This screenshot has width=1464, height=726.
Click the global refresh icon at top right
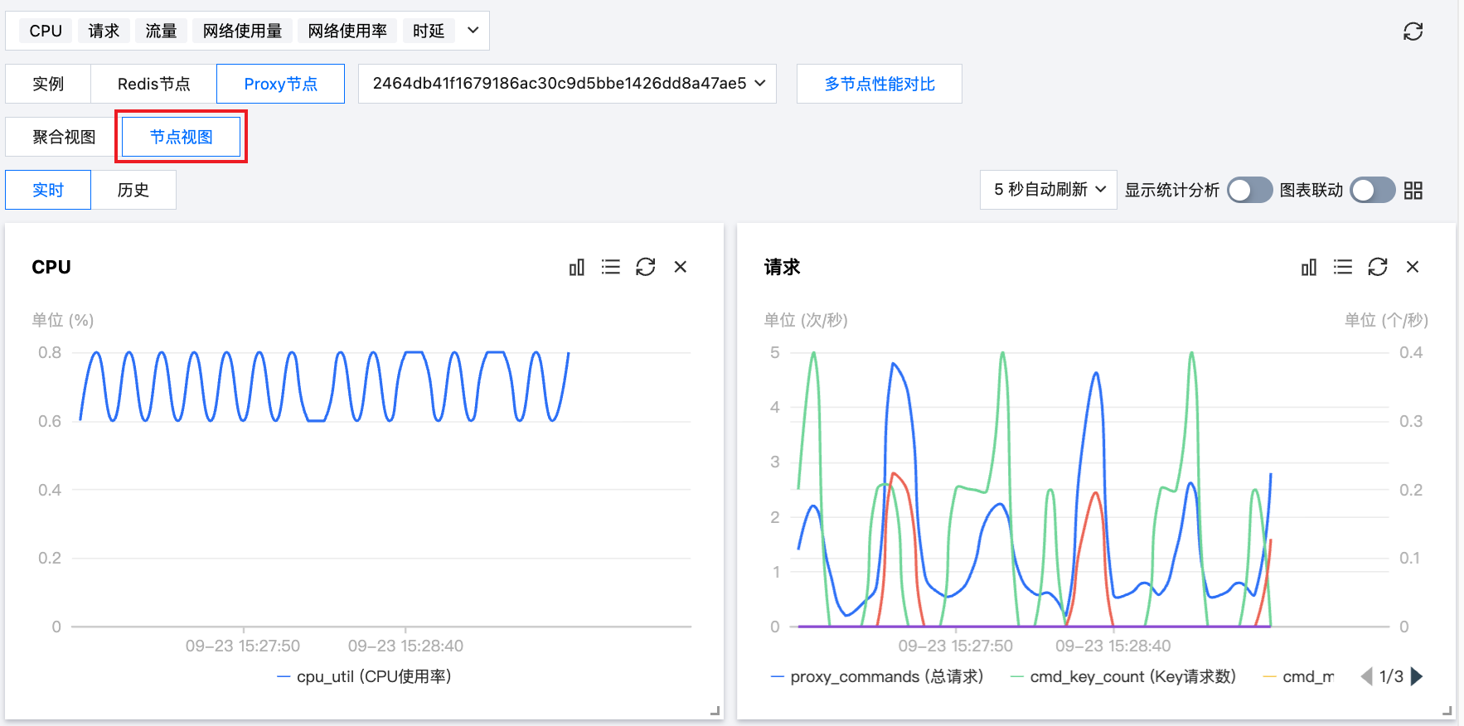click(x=1413, y=31)
